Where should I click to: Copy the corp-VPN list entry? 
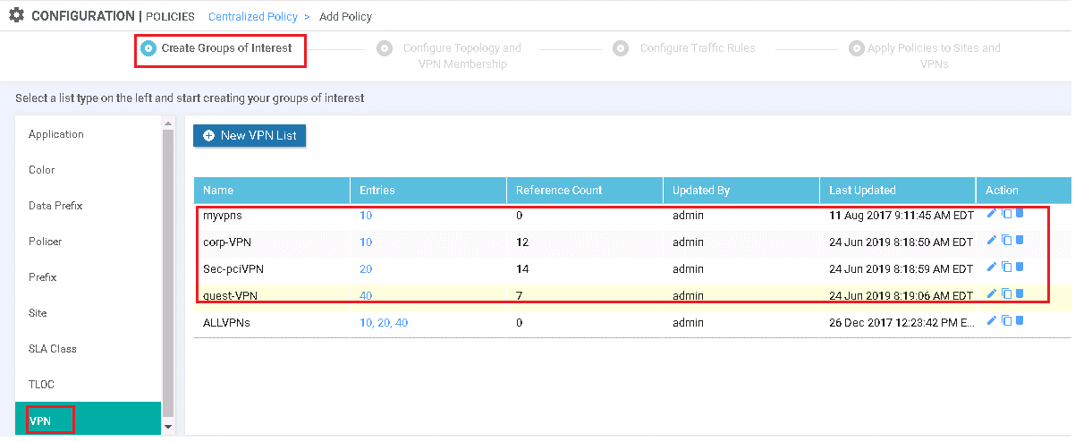tap(1006, 240)
